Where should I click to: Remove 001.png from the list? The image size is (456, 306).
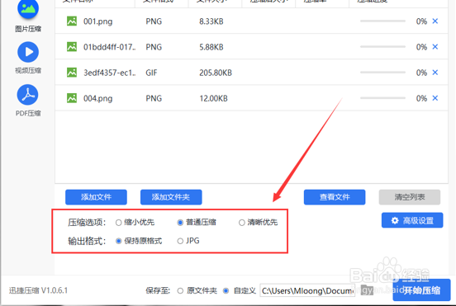click(x=435, y=21)
